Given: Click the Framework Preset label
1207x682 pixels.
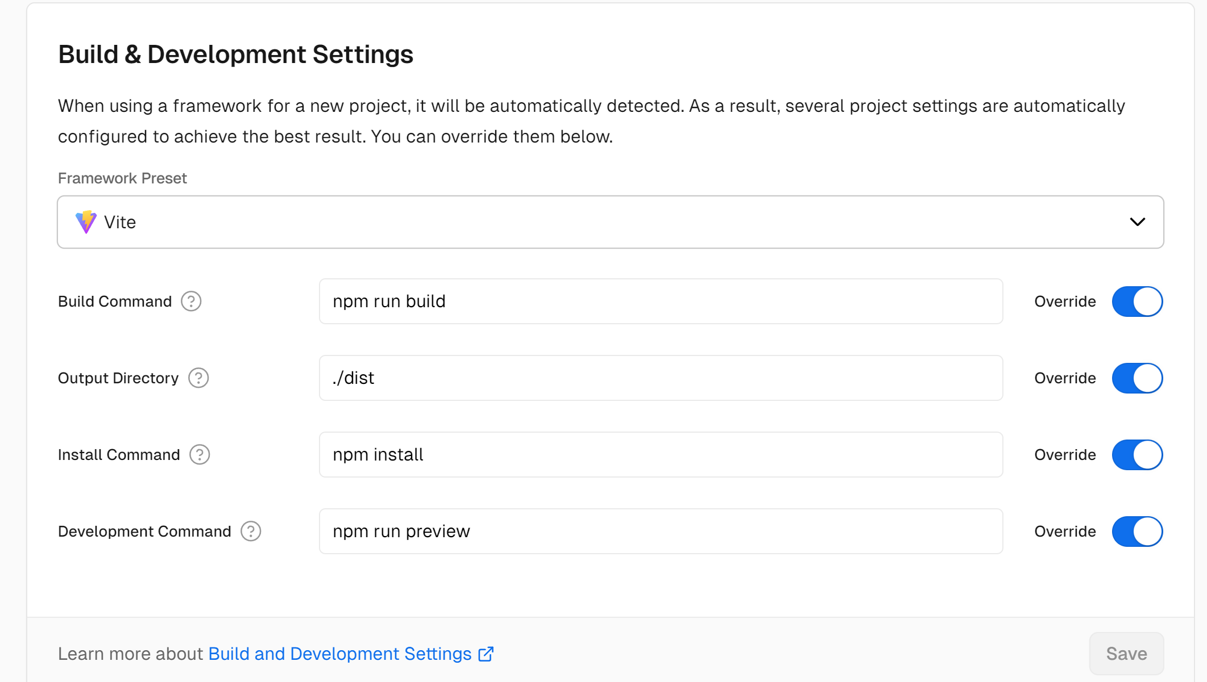Looking at the screenshot, I should 122,178.
